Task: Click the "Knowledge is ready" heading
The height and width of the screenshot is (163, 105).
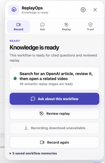Action: tap(34, 48)
